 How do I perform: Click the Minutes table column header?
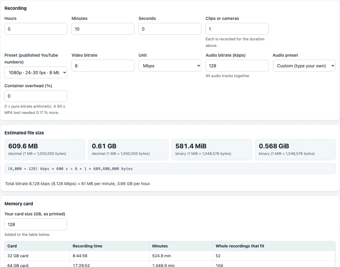click(x=181, y=246)
